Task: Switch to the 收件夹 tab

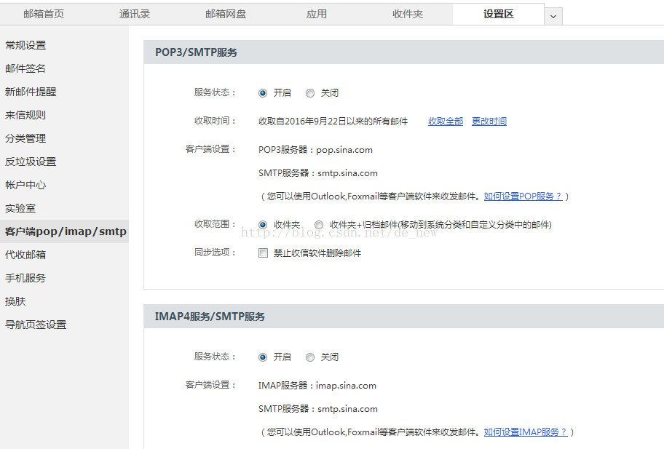Action: click(x=408, y=14)
